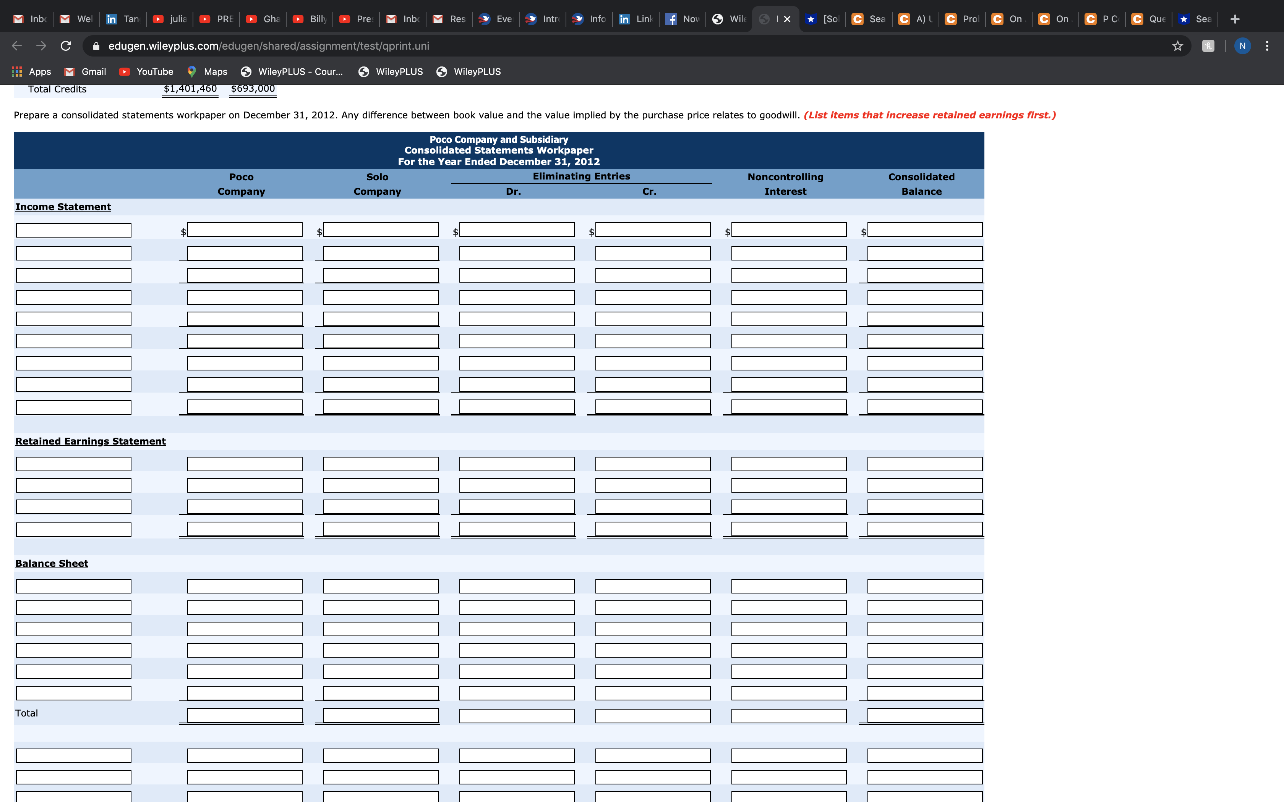
Task: Click the browser back arrow
Action: [17, 46]
